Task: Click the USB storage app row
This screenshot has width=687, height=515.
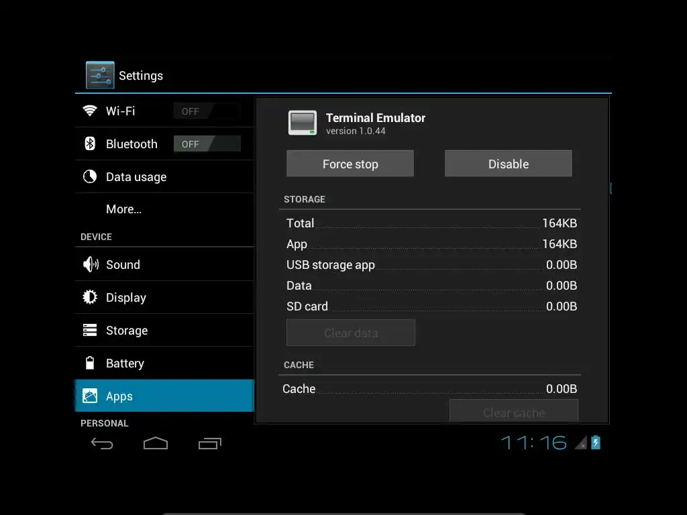Action: (x=431, y=264)
